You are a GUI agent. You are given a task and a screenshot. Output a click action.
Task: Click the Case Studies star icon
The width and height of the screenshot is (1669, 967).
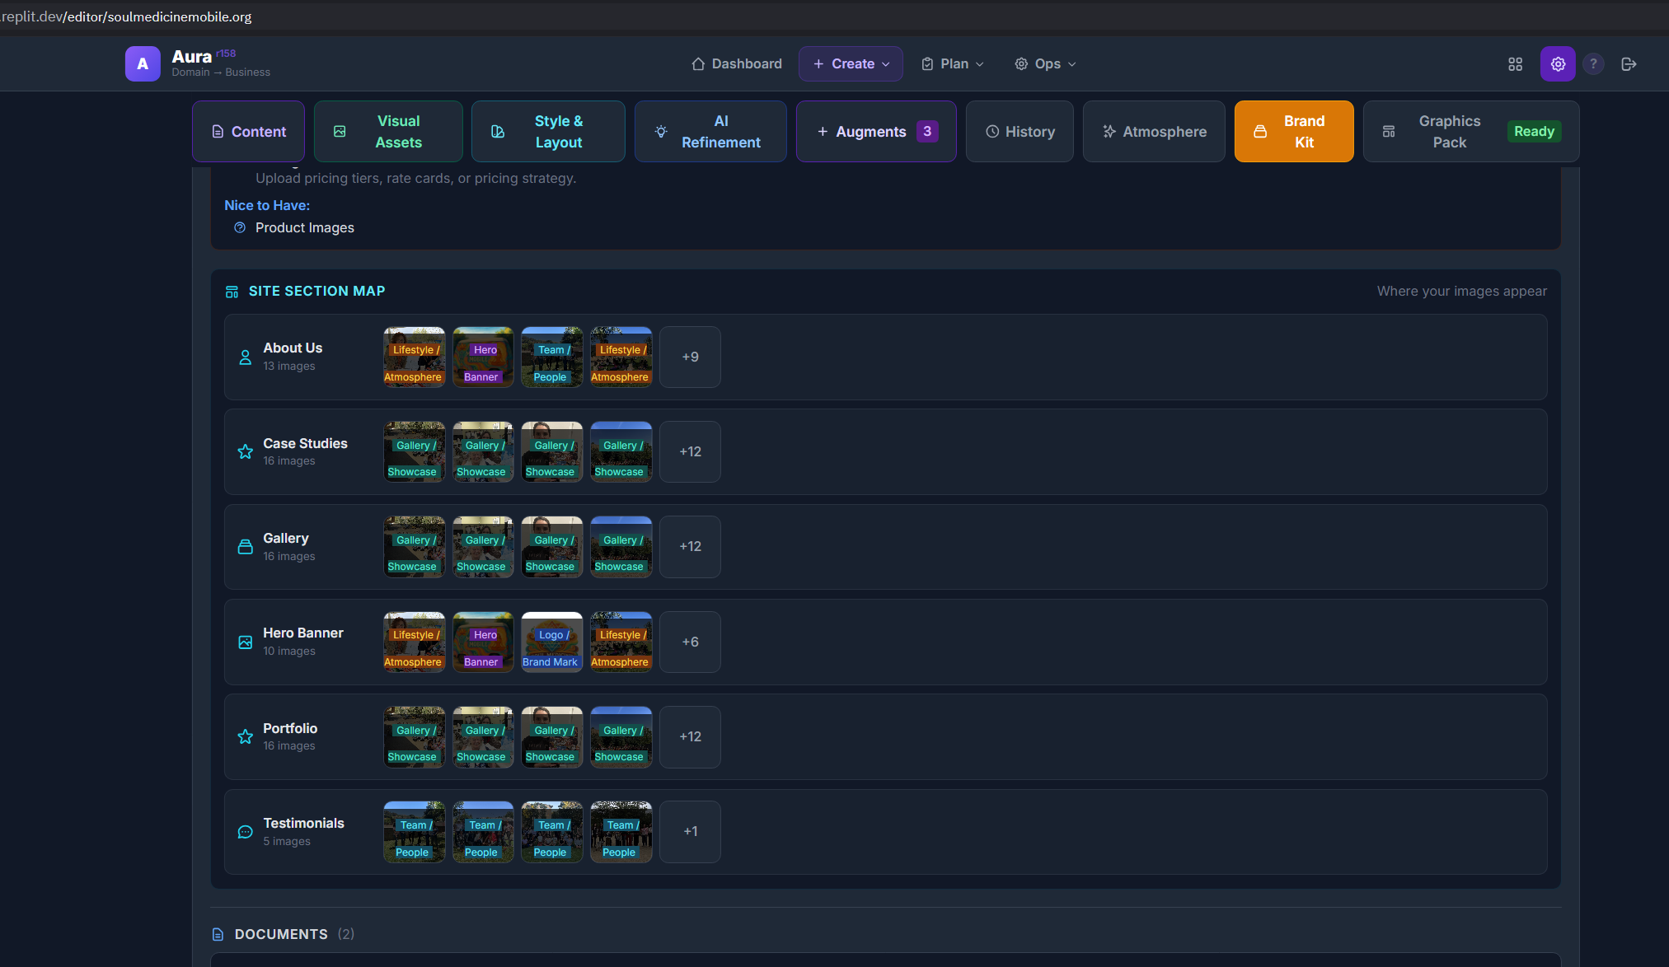245,451
